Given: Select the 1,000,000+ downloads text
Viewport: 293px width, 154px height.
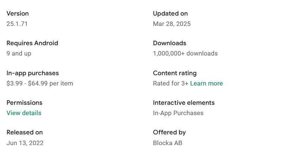Looking at the screenshot, I should 185,53.
